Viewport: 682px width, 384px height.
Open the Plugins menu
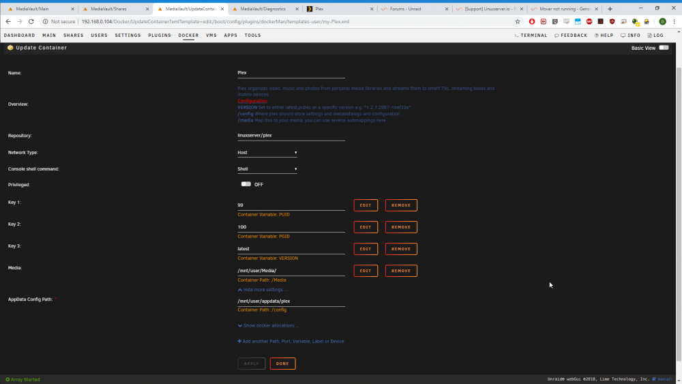tap(160, 35)
